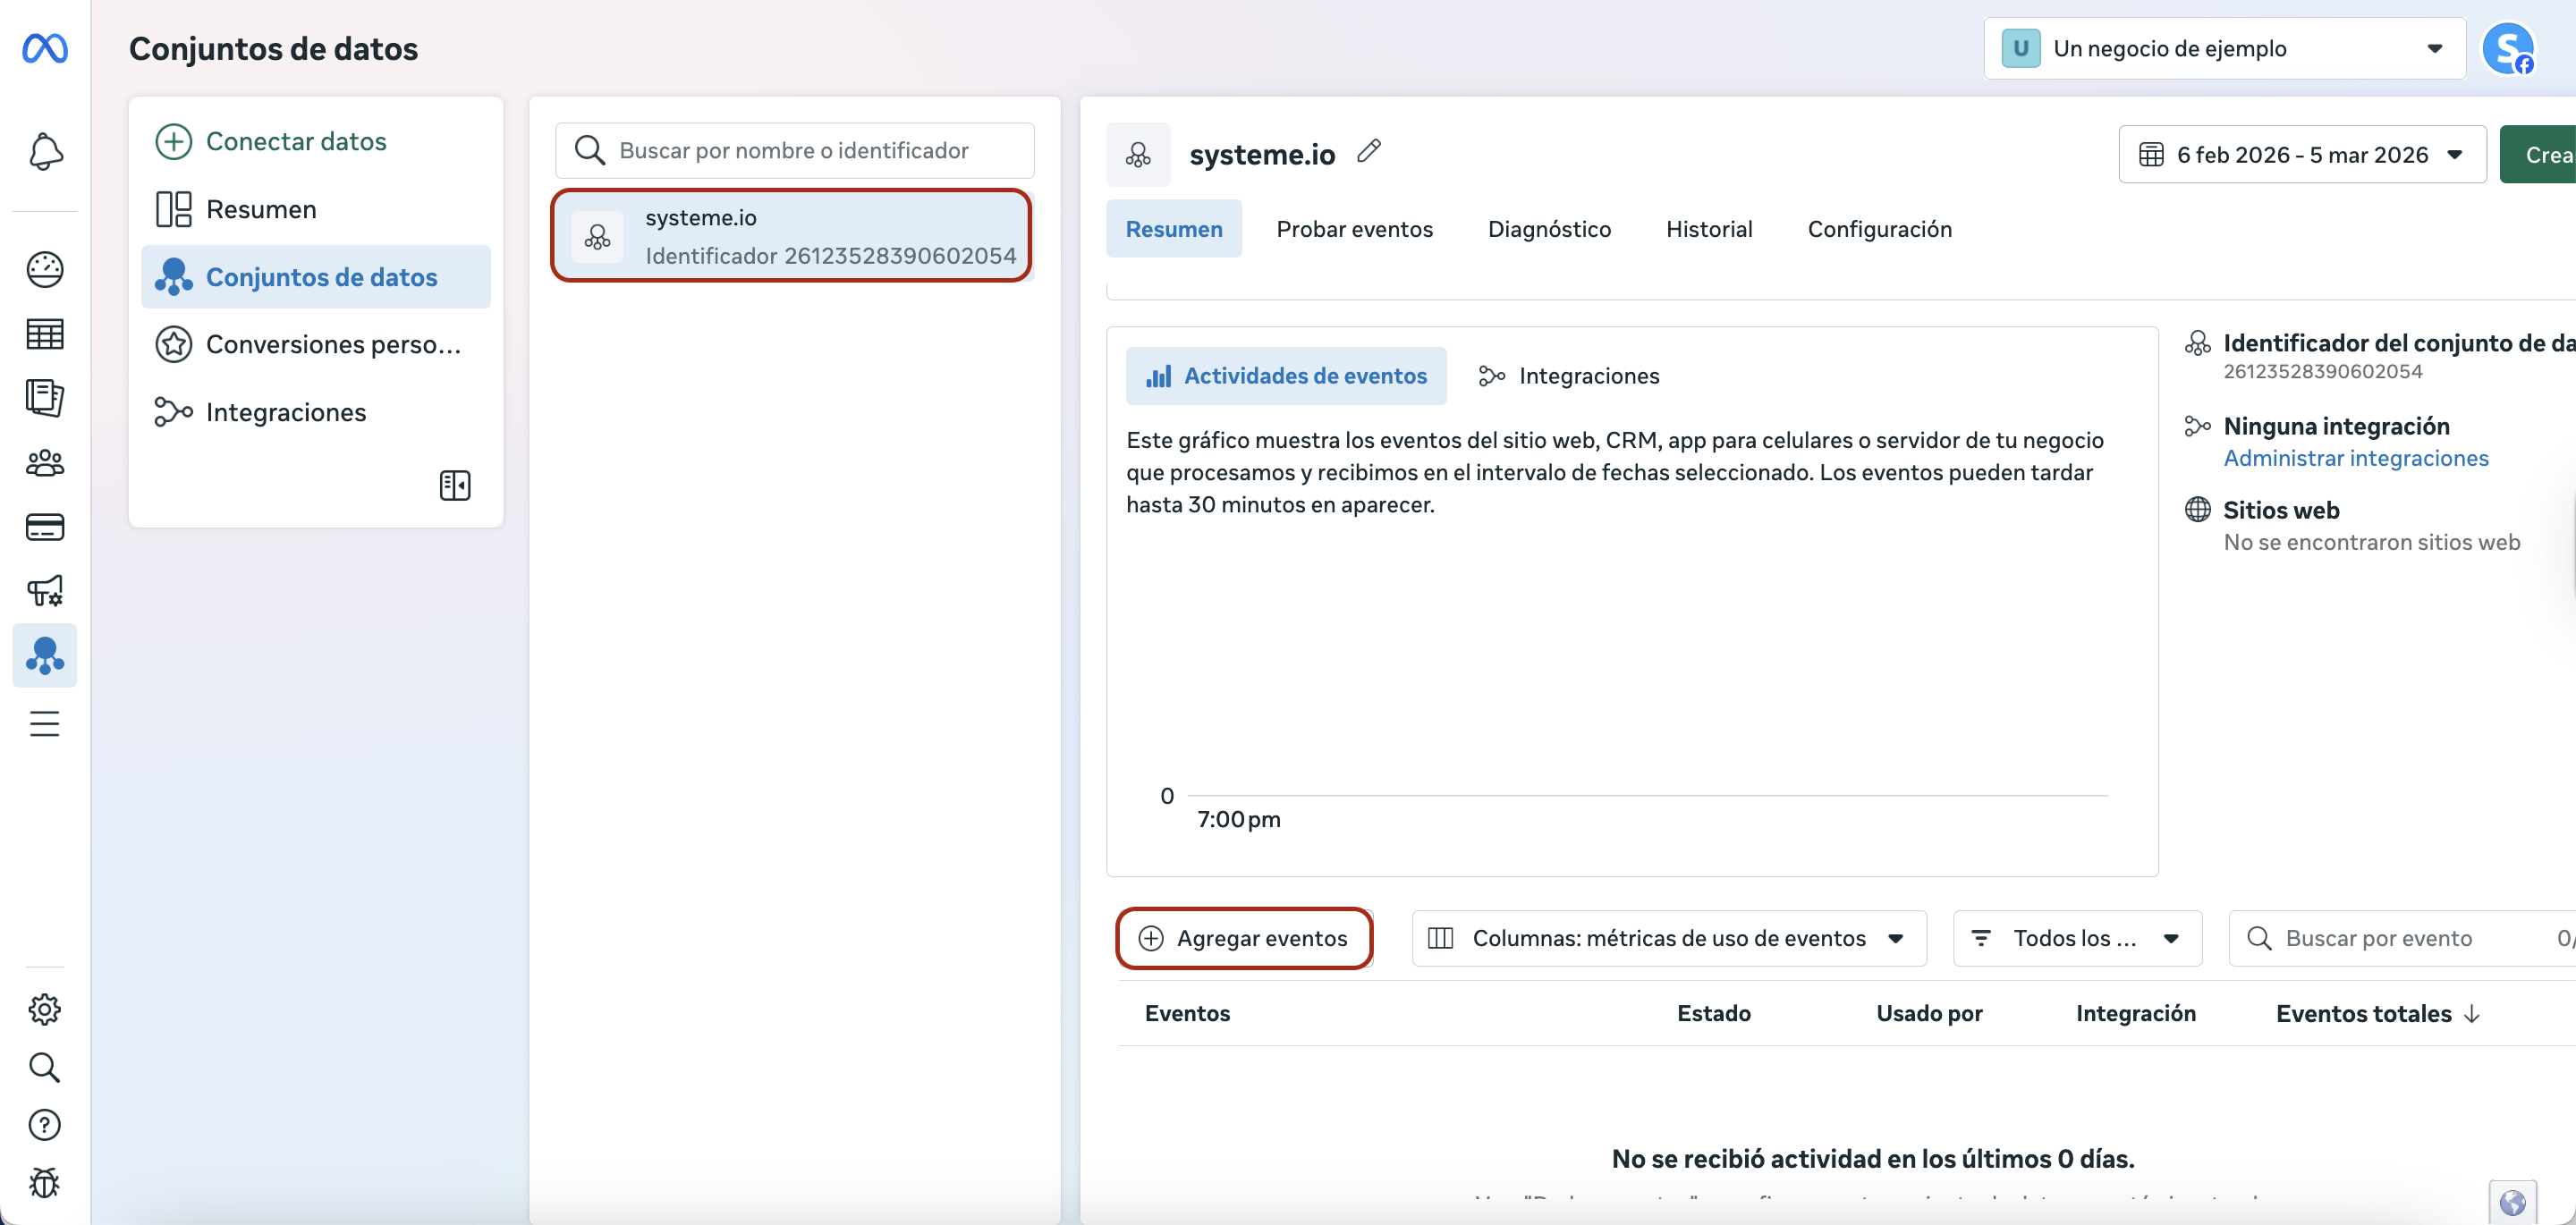Open the billing card icon in sidebar
2576x1225 pixels.
pyautogui.click(x=45, y=526)
